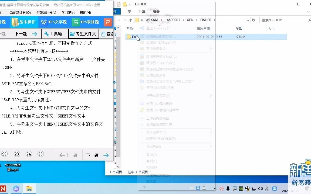Open the address bar history dropdown arrow

[x=248, y=20]
